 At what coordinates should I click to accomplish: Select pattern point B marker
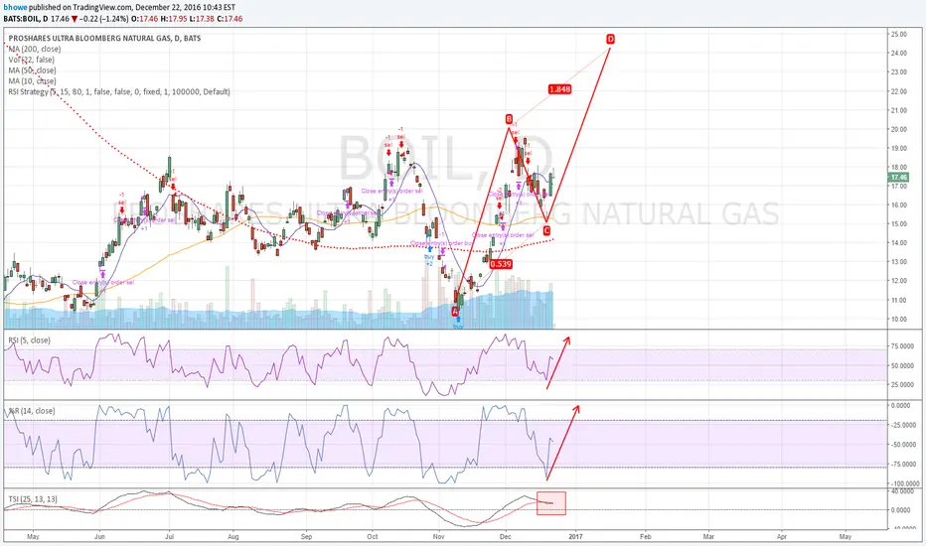tap(509, 119)
